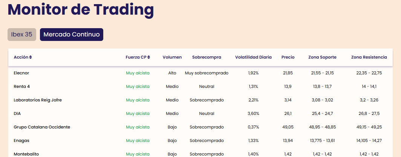Sort table by Acción sort arrows
The width and height of the screenshot is (401, 157).
click(x=31, y=57)
